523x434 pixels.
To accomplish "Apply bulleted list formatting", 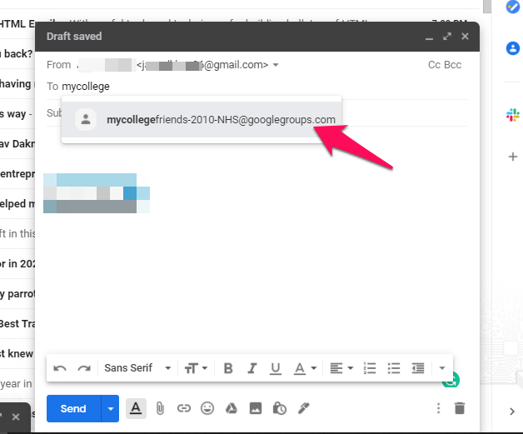I will (x=394, y=368).
